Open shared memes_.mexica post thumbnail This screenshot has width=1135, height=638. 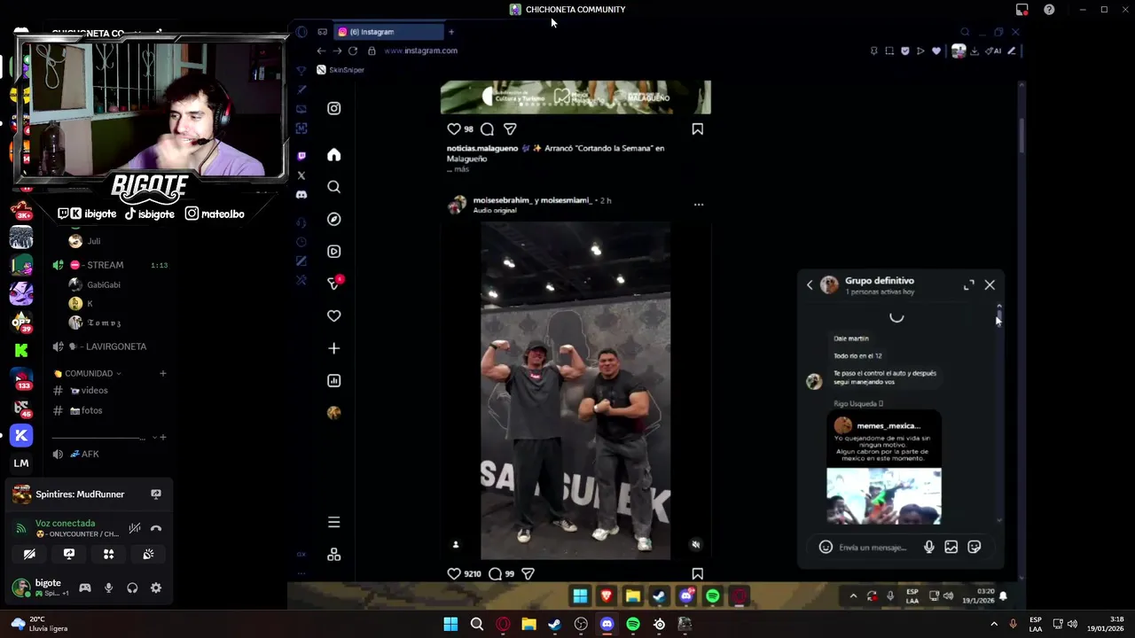884,496
